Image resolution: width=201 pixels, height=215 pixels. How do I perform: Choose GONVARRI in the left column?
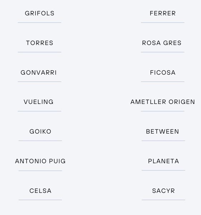(x=39, y=72)
